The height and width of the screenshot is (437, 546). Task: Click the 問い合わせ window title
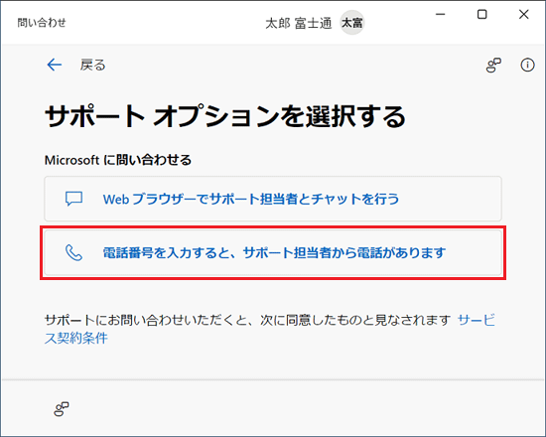click(42, 23)
